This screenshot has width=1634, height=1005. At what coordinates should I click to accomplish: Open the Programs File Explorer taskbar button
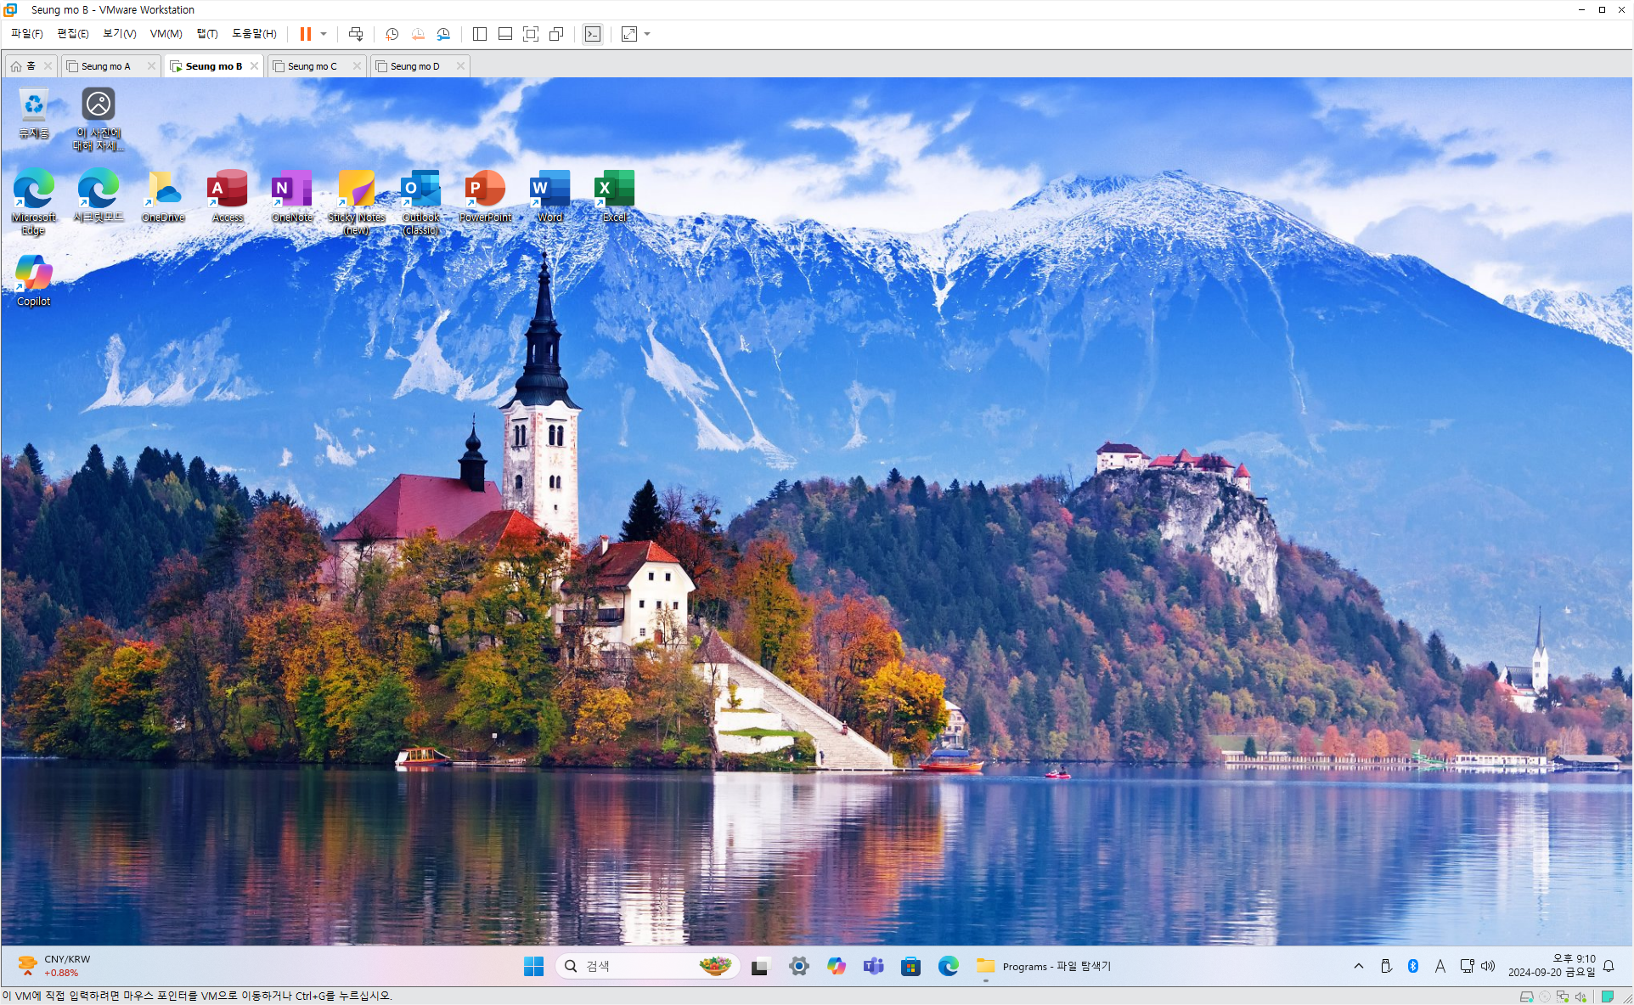[1045, 966]
